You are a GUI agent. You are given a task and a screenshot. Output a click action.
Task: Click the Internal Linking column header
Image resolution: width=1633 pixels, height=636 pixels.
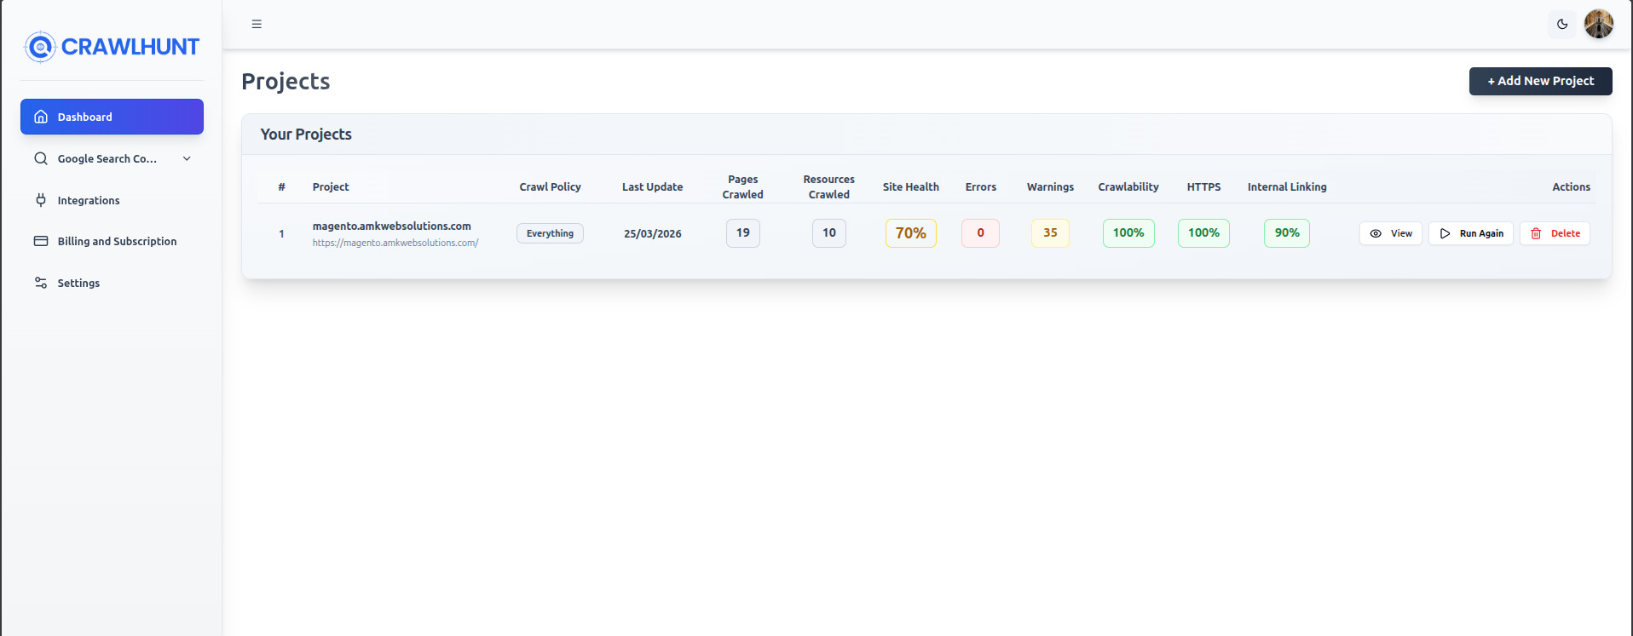1287,186
